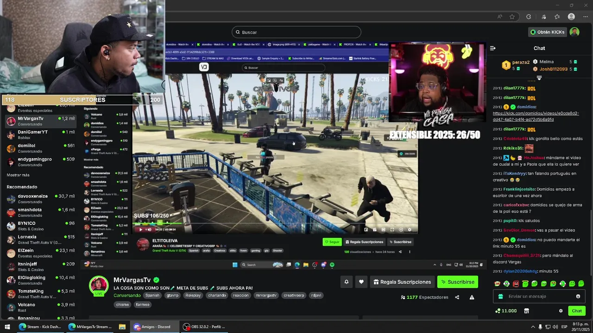
Task: Click the read aloud icon in address bar
Action: coord(499,17)
